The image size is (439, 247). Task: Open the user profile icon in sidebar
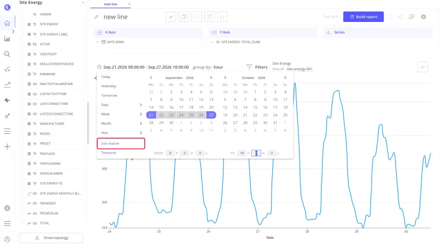click(x=7, y=239)
